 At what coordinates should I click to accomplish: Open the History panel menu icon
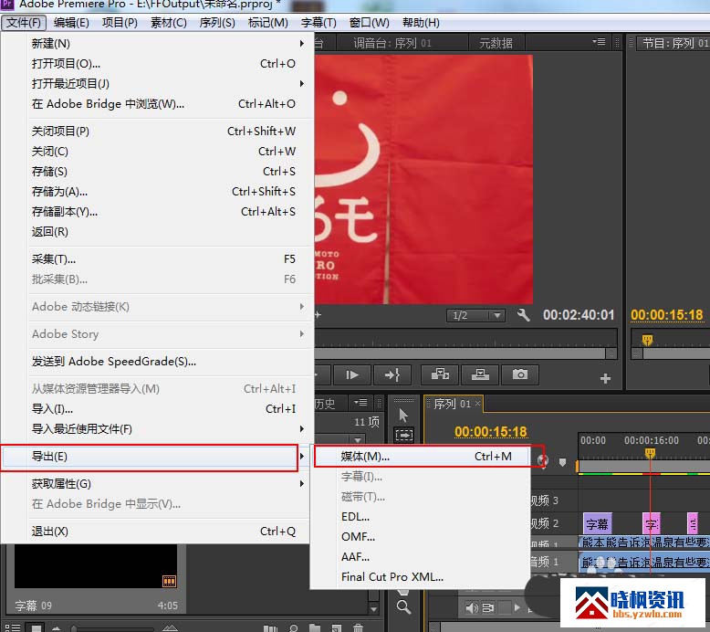tap(360, 402)
